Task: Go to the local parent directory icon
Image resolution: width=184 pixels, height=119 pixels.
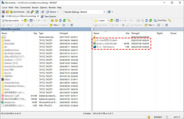Action: point(52,21)
